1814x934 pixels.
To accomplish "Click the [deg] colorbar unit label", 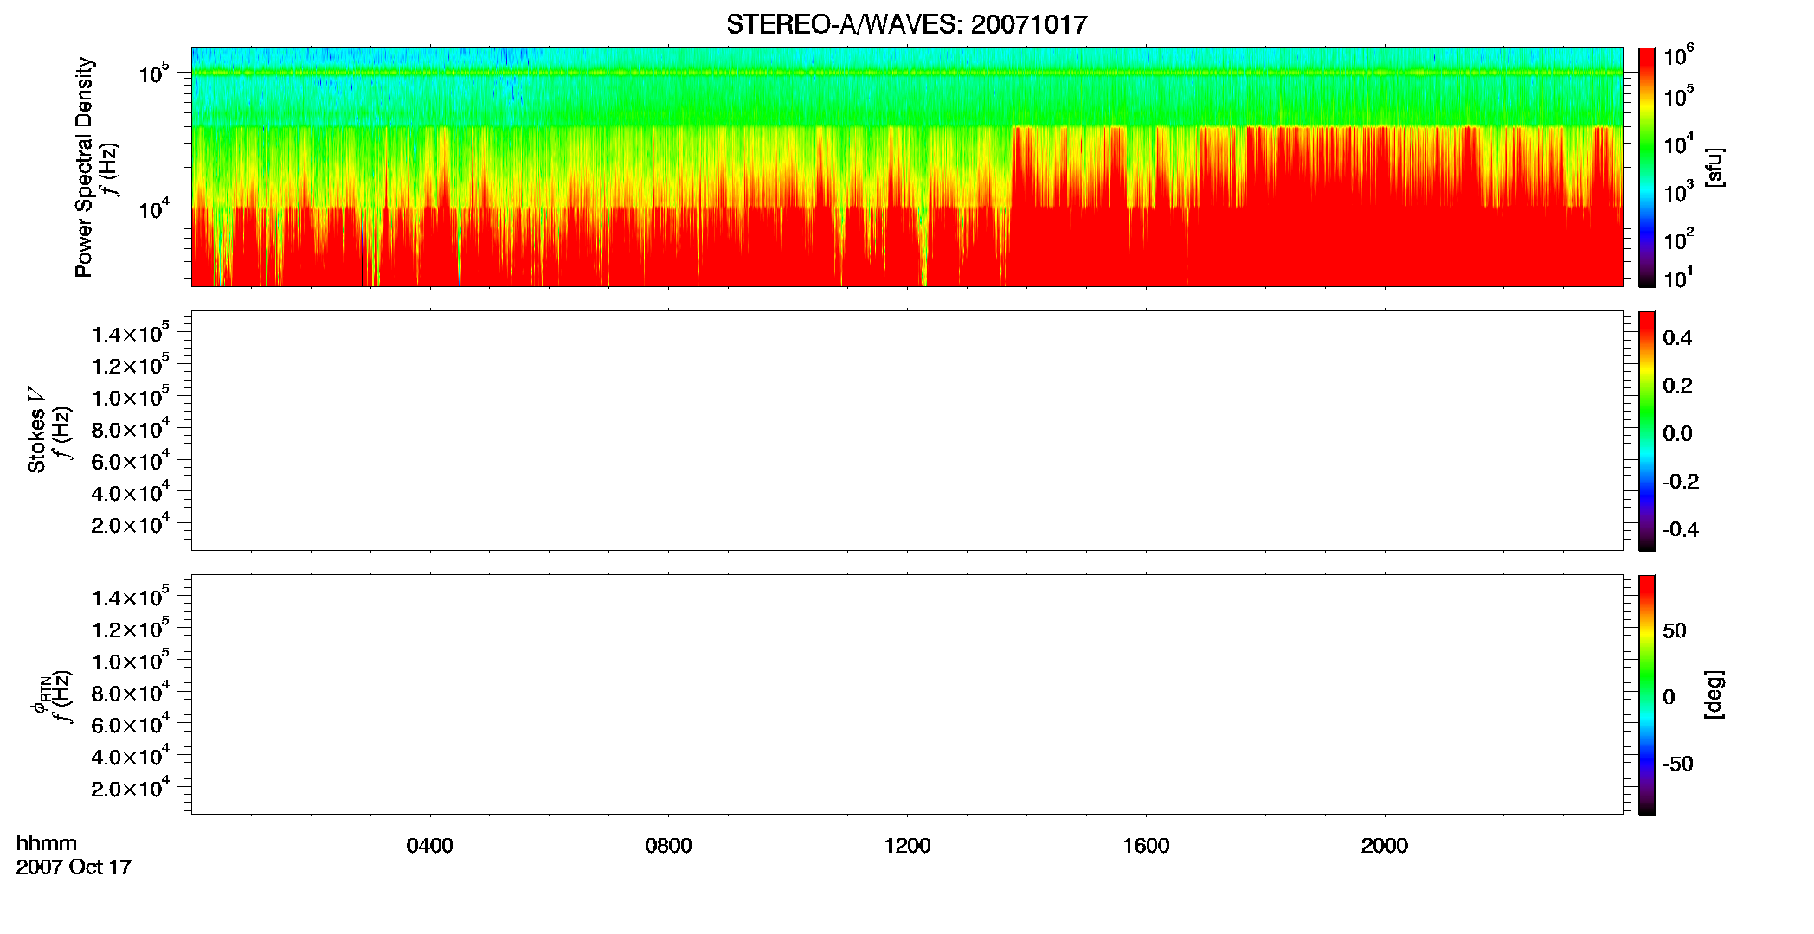I will tap(1714, 694).
